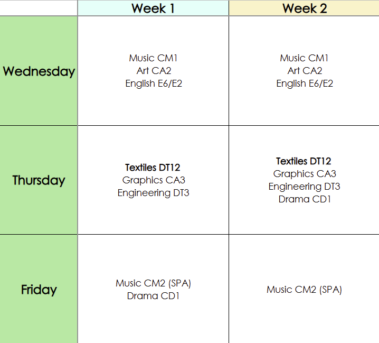Select the Week 2 column header
379x343 pixels.
click(304, 8)
